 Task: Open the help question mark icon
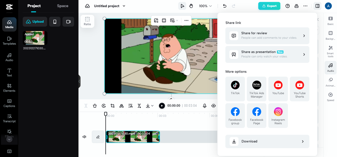pyautogui.click(x=288, y=6)
